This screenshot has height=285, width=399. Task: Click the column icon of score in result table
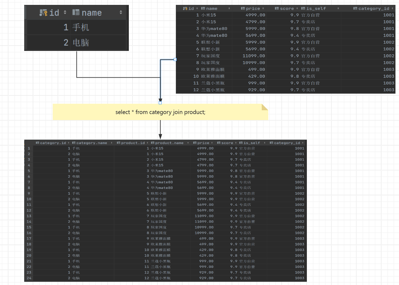click(219, 143)
